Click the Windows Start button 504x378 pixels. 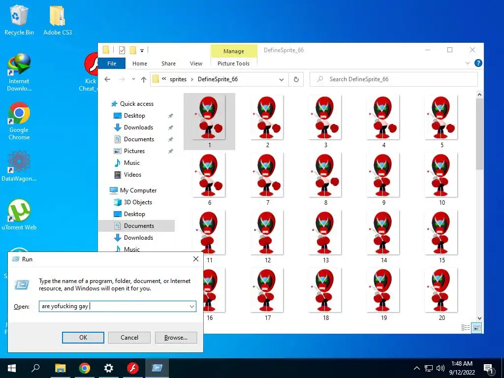click(12, 368)
